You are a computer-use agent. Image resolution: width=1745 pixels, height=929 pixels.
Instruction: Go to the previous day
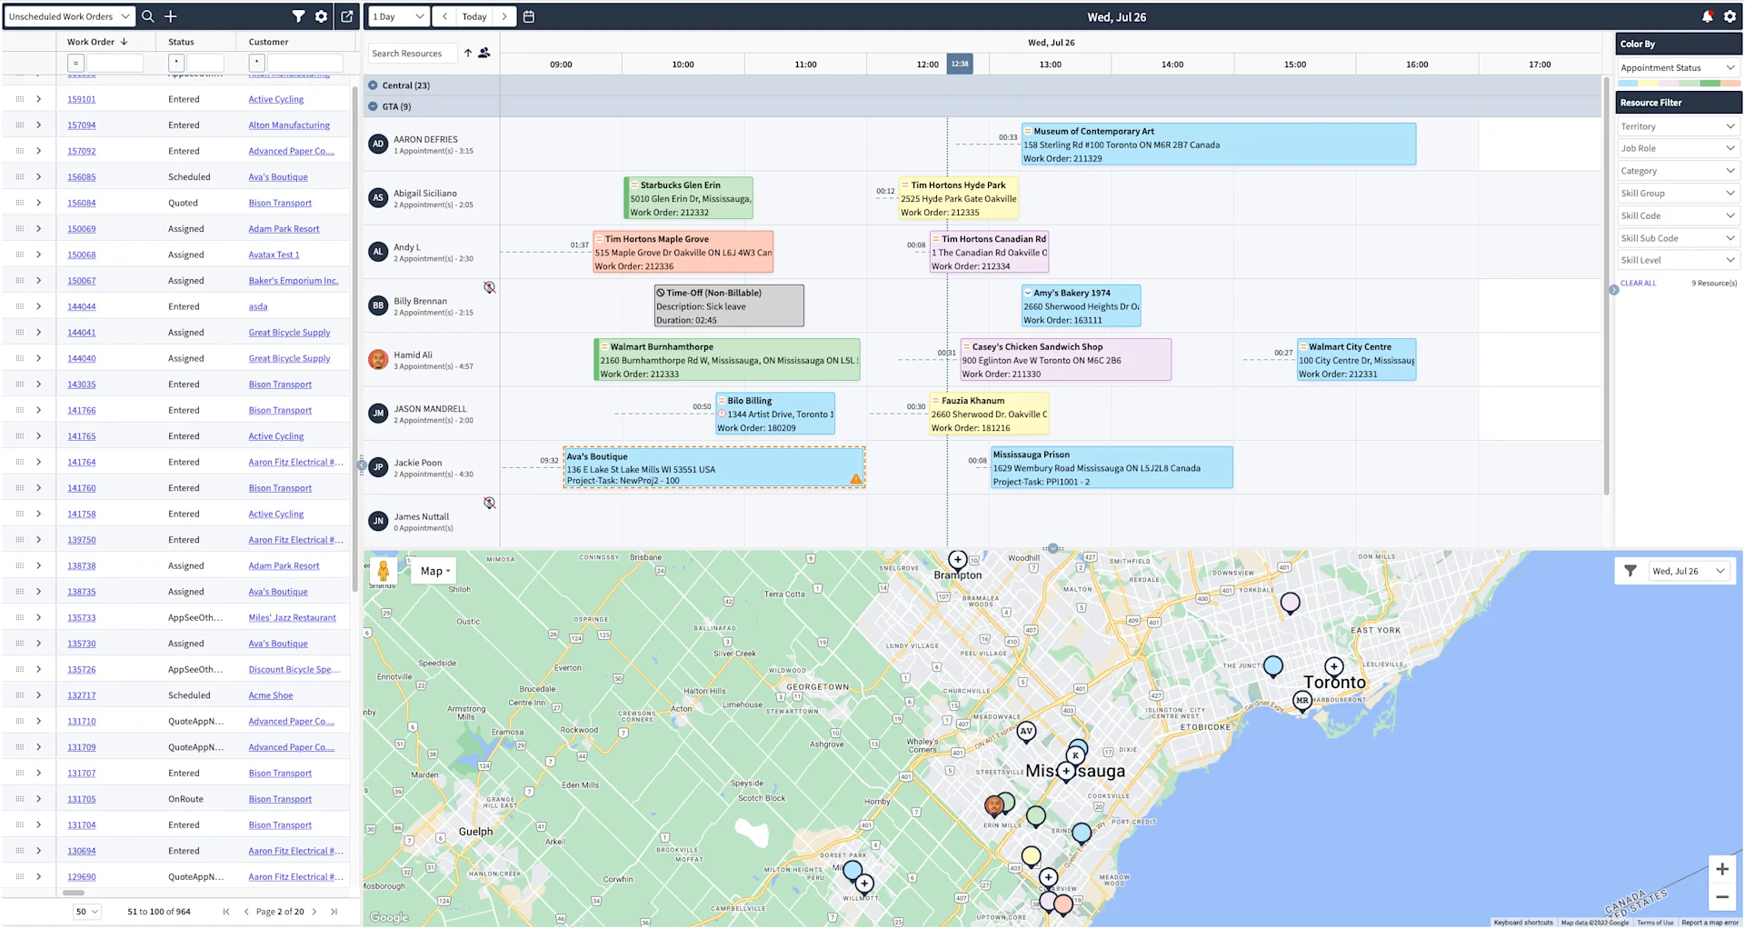(444, 16)
